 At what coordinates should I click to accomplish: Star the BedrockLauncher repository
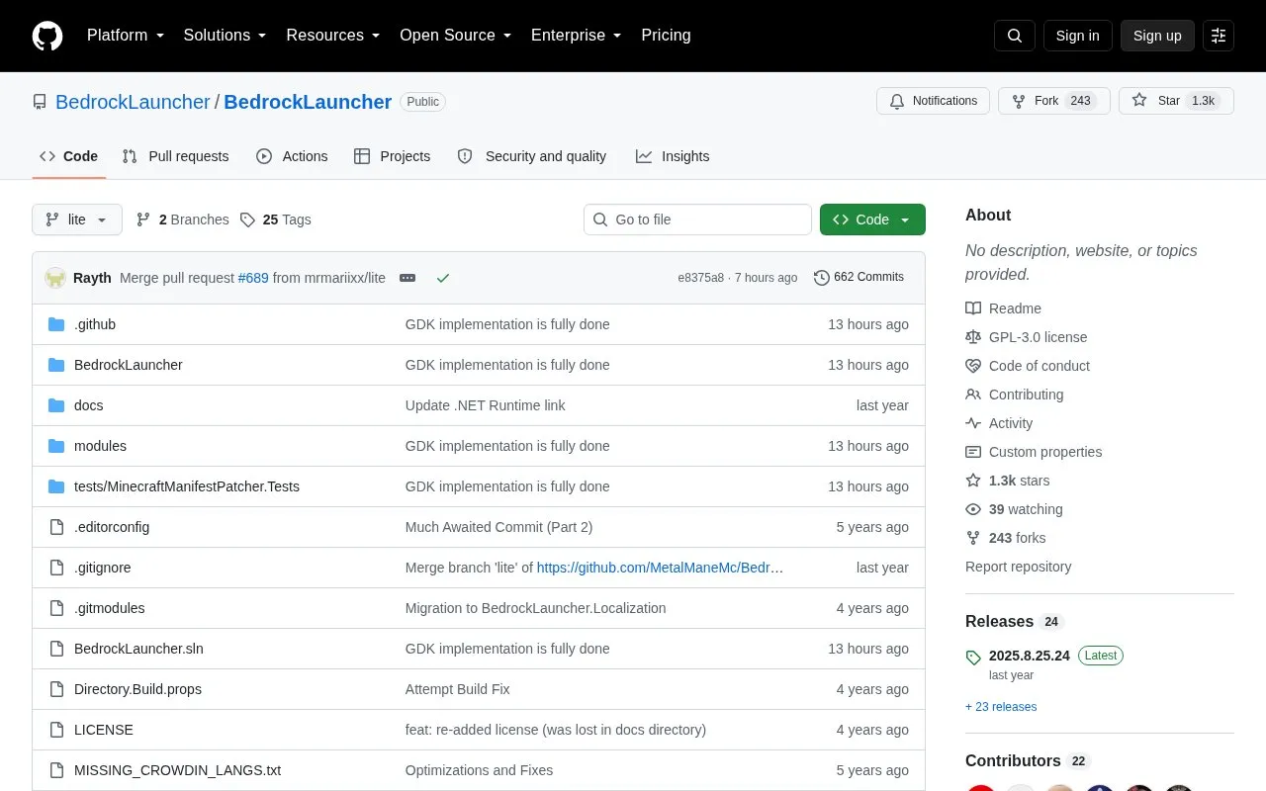point(1176,101)
